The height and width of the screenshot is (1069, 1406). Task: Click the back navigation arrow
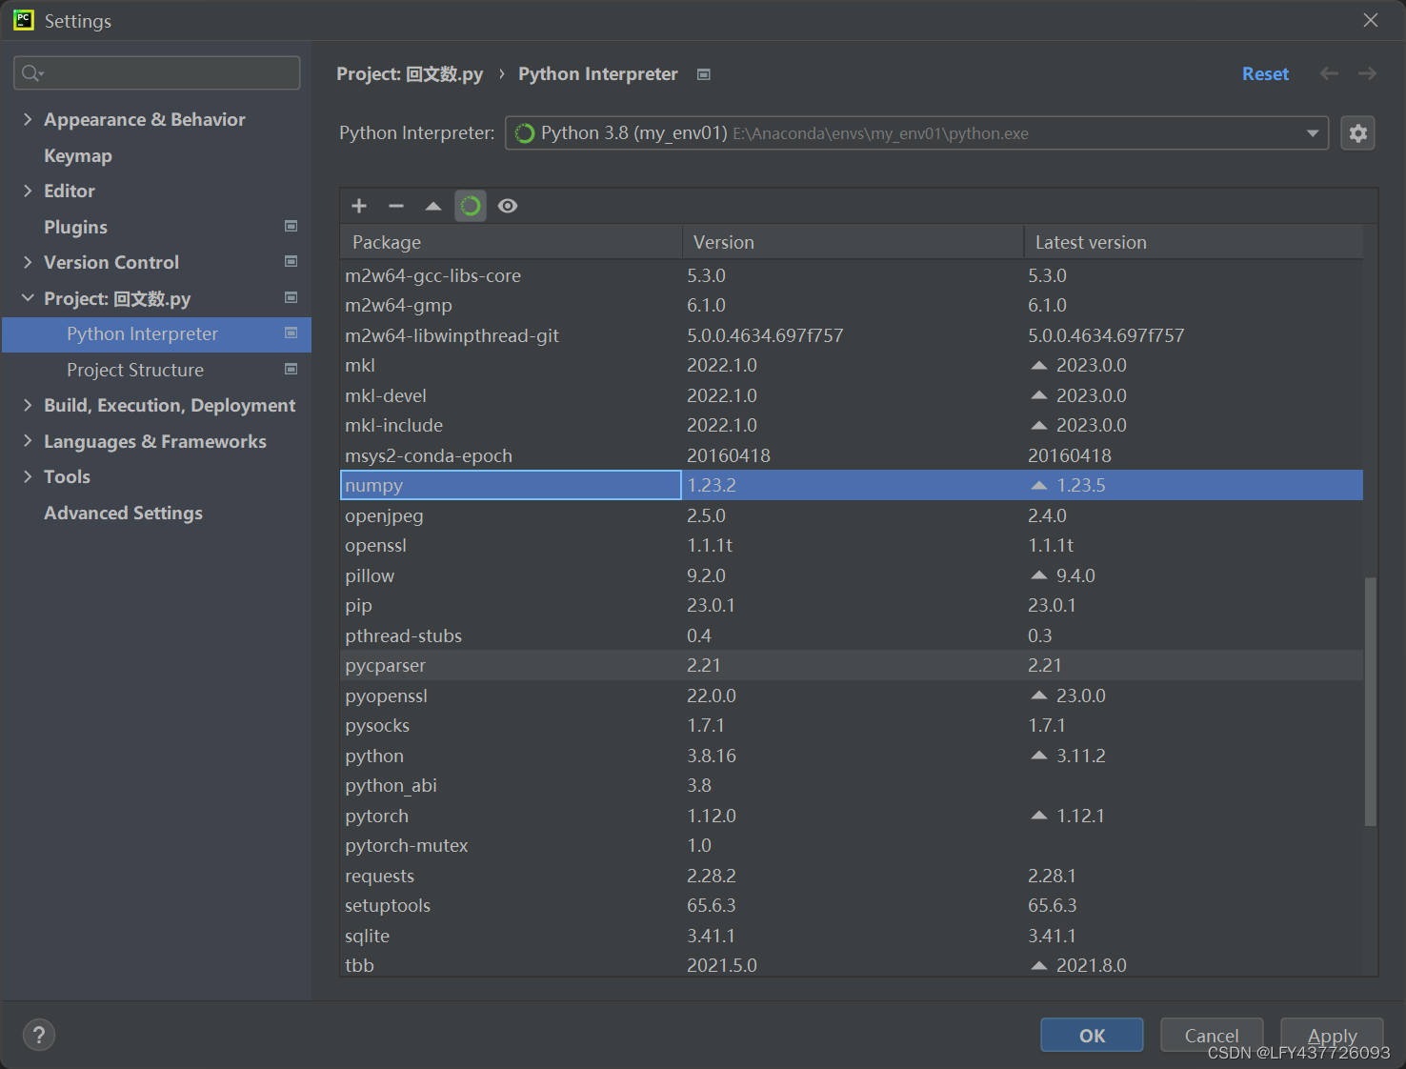1329,73
